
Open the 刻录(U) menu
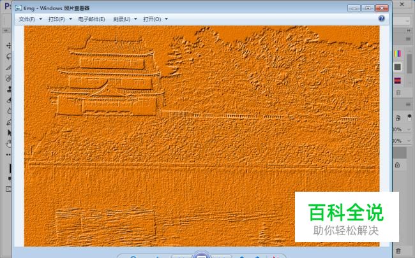tap(122, 19)
